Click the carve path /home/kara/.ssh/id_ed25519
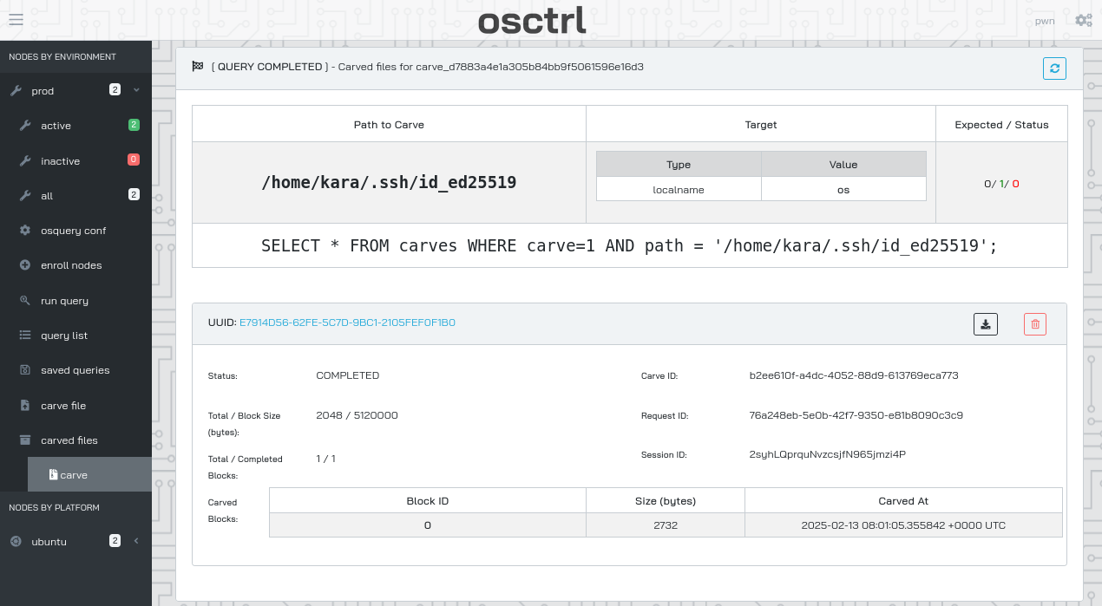1102x606 pixels. 389,183
